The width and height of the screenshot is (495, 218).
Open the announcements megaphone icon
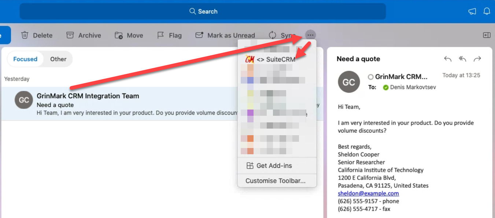472,11
